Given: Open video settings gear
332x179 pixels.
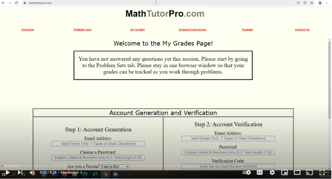Looking at the screenshot, I should coord(272,173).
